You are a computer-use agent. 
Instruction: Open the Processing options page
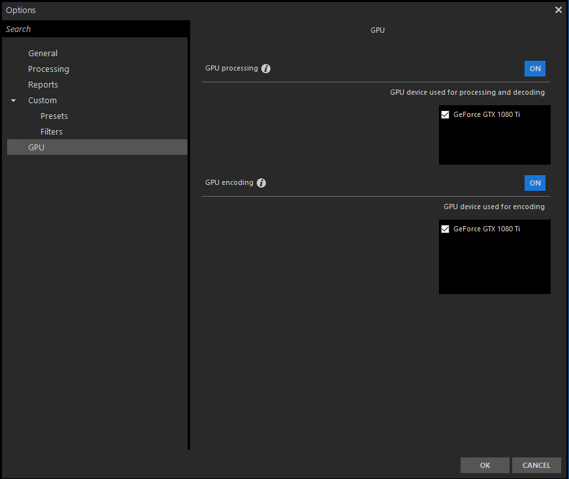click(x=48, y=69)
